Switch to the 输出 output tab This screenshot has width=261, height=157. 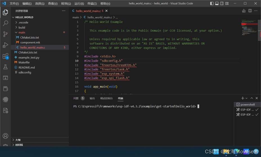(92, 98)
